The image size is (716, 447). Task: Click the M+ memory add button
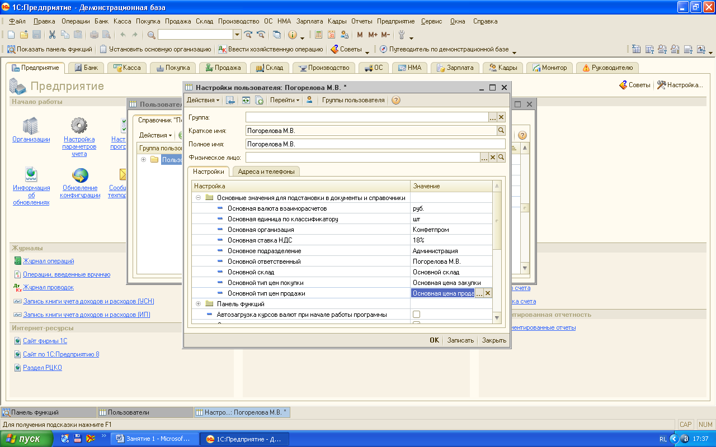(373, 35)
